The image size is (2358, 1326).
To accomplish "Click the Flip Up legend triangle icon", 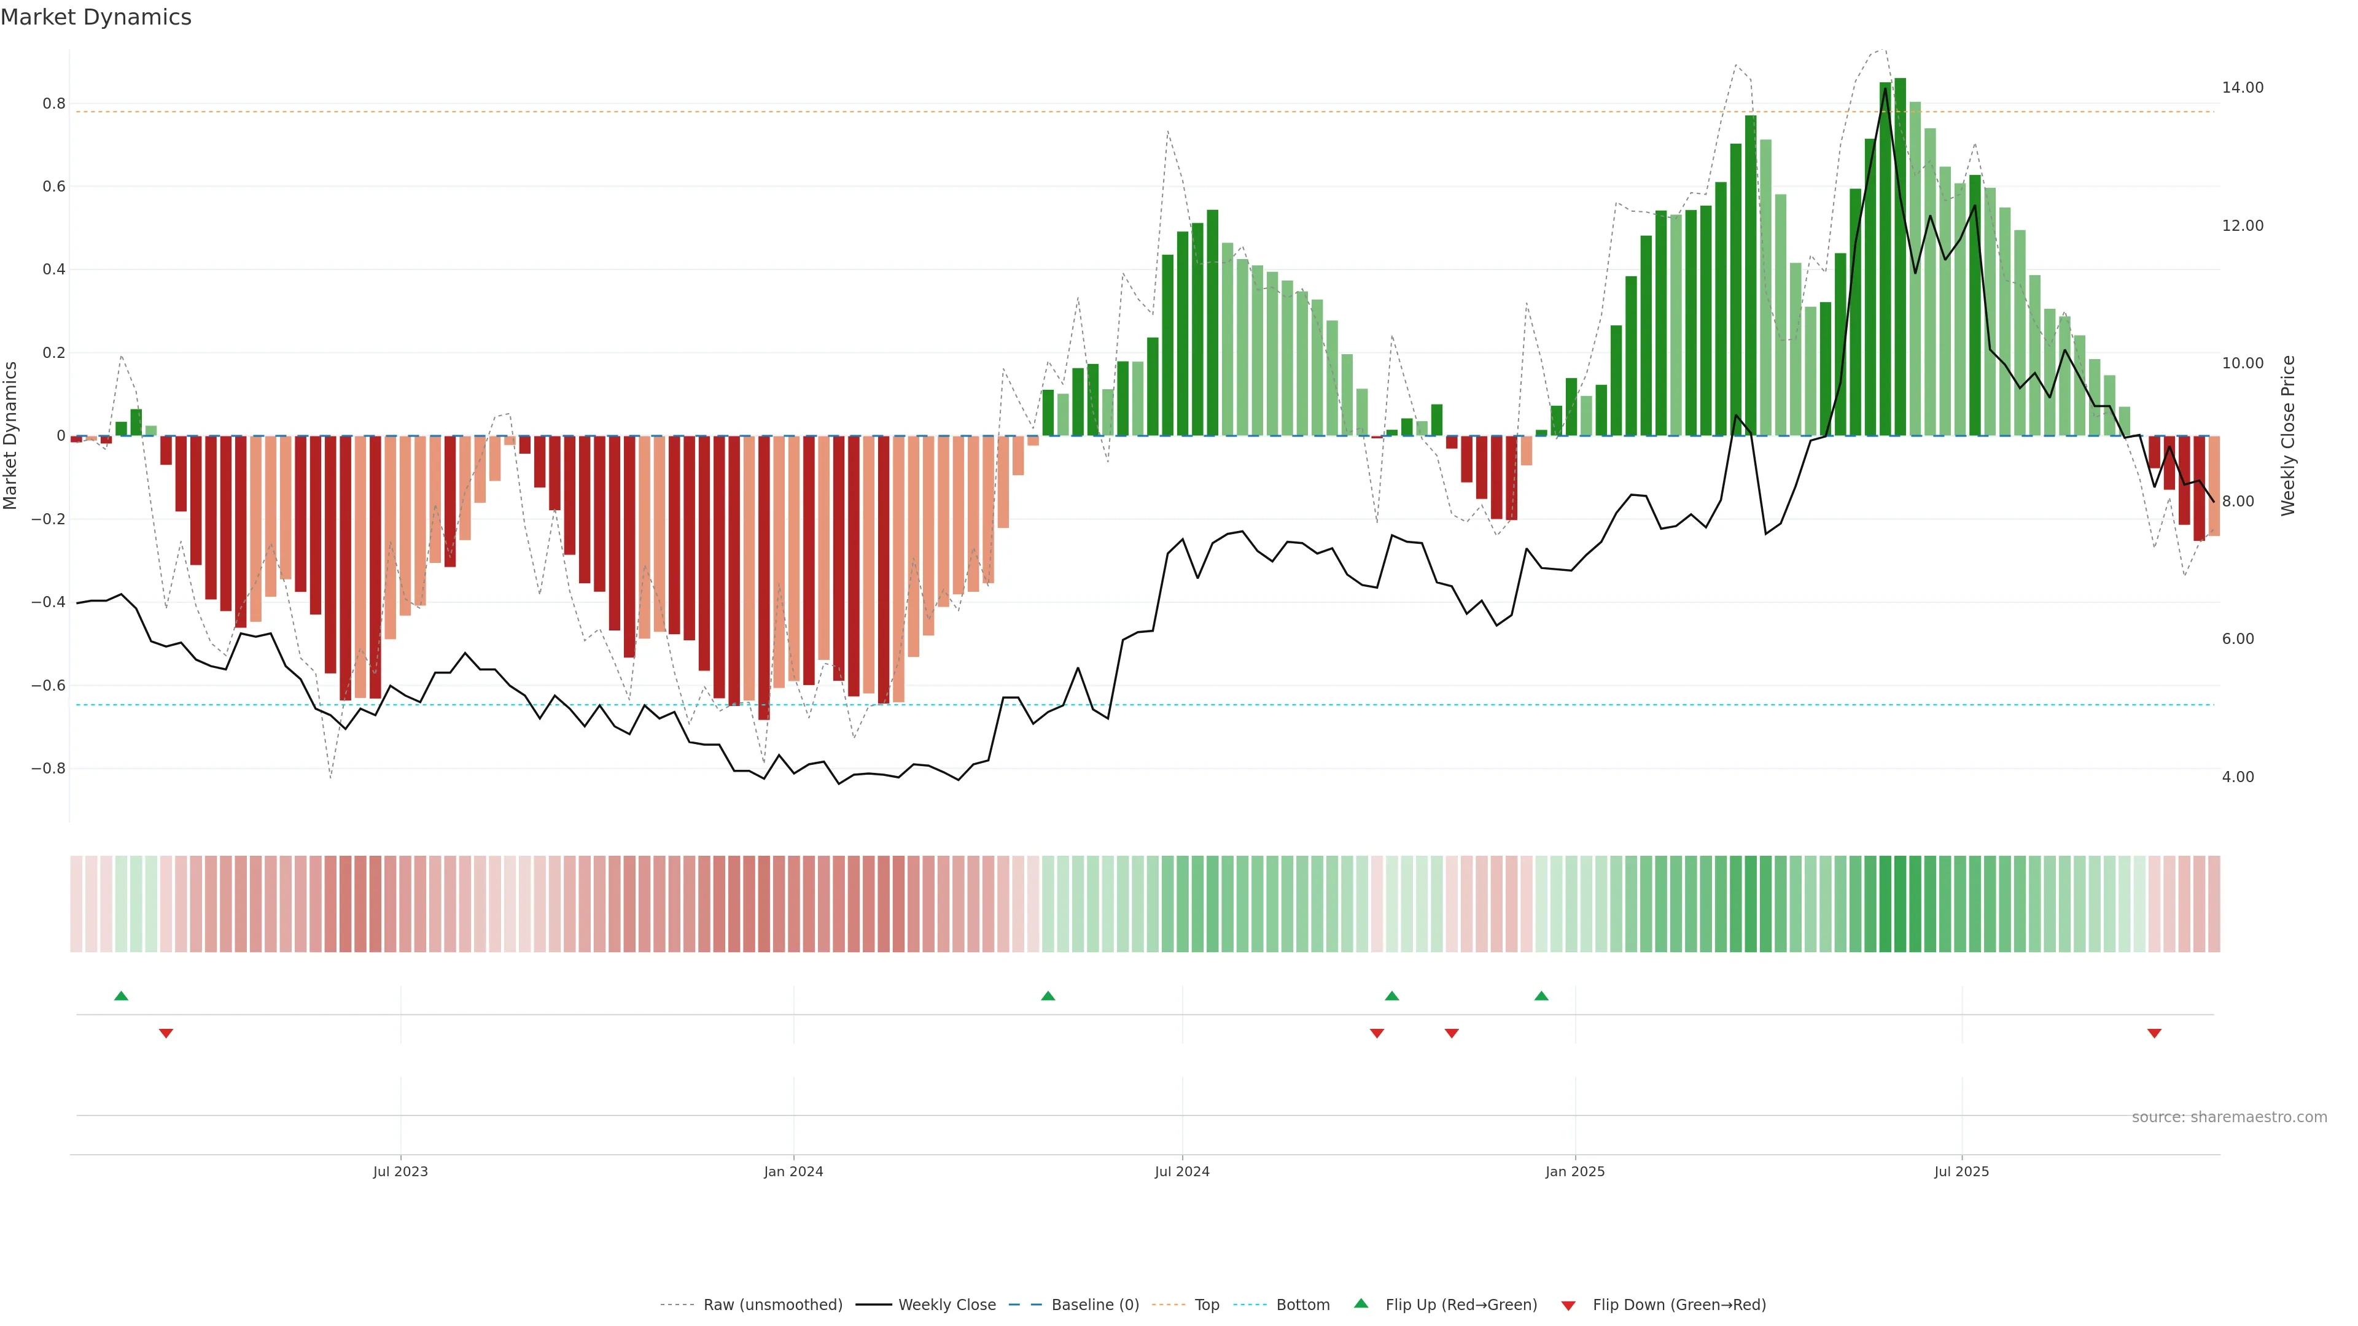I will tap(1361, 1304).
